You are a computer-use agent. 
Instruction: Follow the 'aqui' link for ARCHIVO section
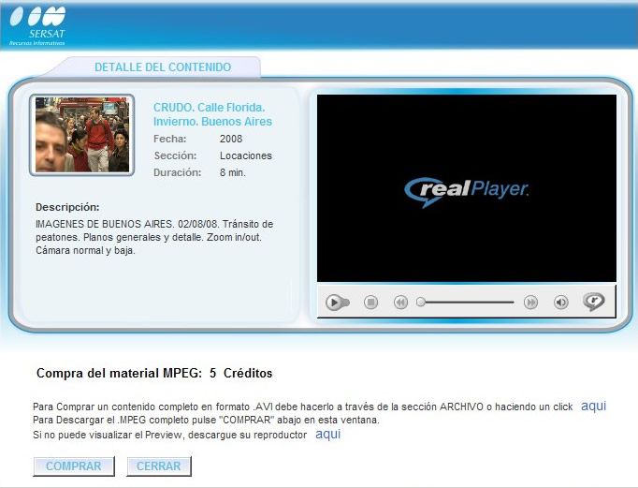coord(594,406)
